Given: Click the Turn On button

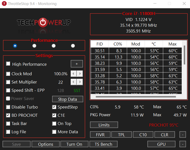Looking at the screenshot, I should click(x=74, y=144).
